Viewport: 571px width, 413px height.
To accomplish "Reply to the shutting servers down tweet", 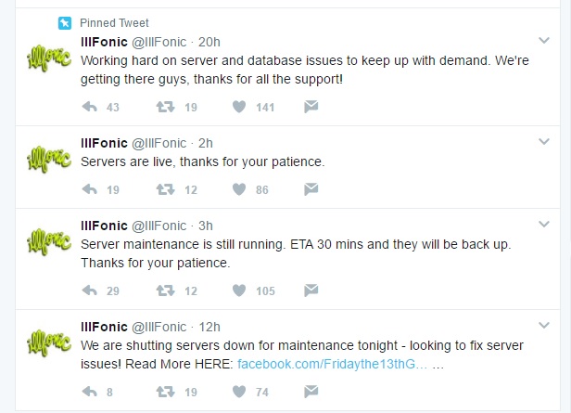I will (90, 392).
